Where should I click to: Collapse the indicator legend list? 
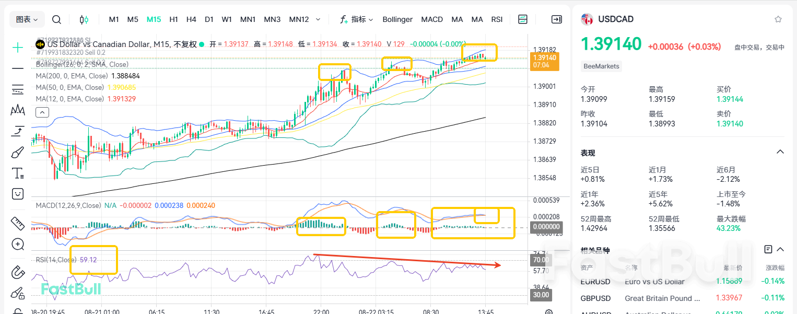tap(42, 112)
